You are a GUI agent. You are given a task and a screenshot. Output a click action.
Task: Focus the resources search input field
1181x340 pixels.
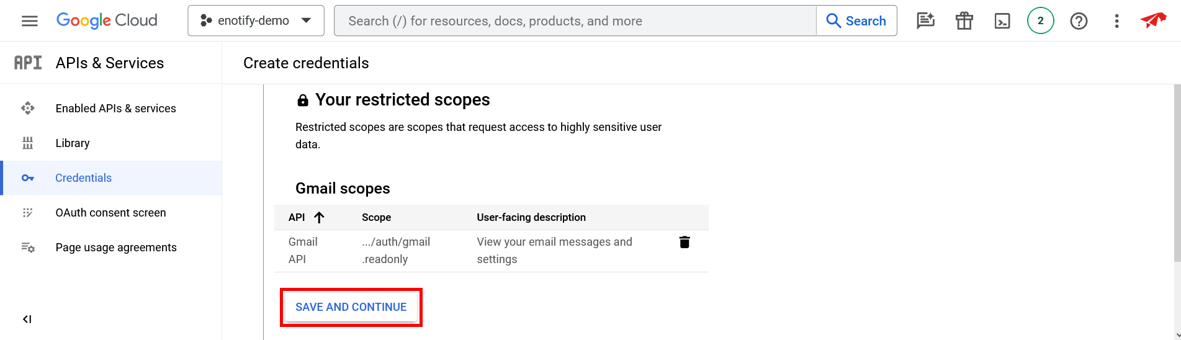(x=575, y=21)
